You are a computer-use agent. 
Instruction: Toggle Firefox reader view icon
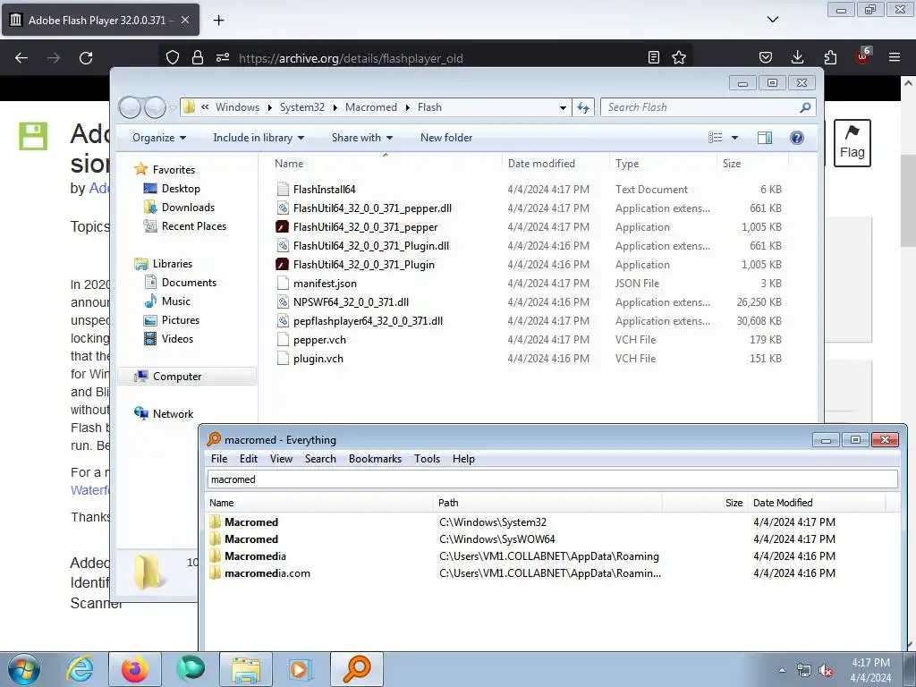(654, 57)
